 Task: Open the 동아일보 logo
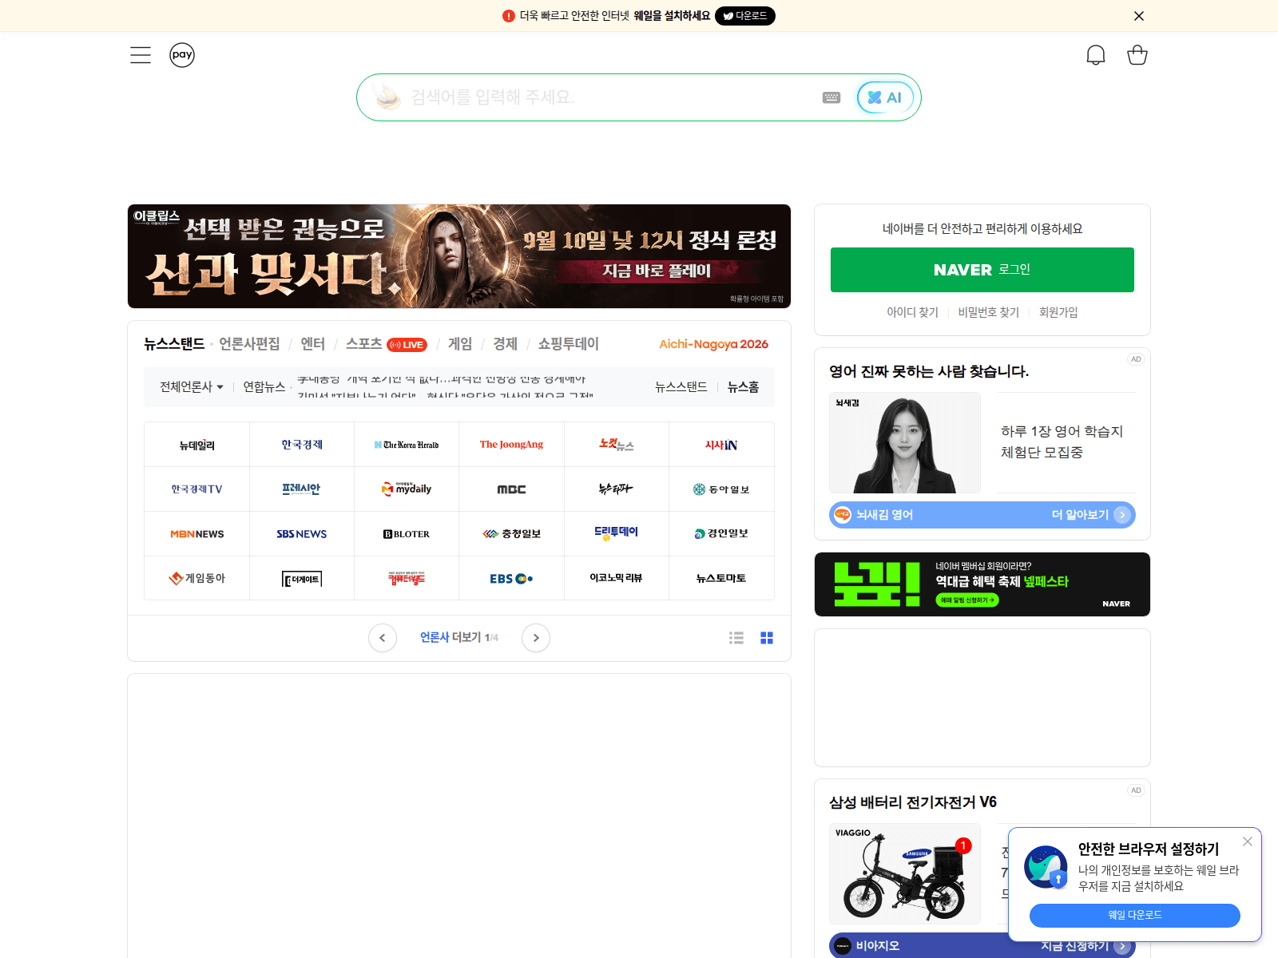click(x=721, y=489)
